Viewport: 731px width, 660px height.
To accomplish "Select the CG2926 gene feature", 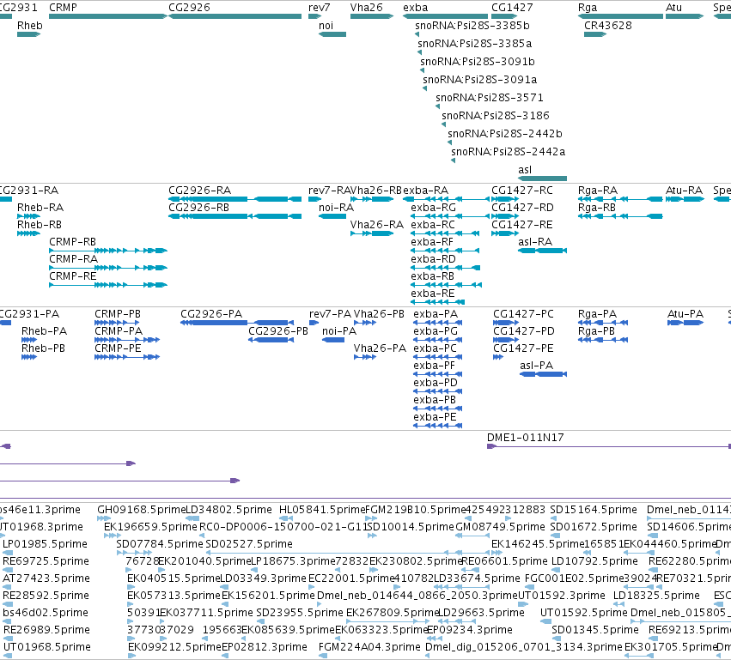I will (235, 16).
